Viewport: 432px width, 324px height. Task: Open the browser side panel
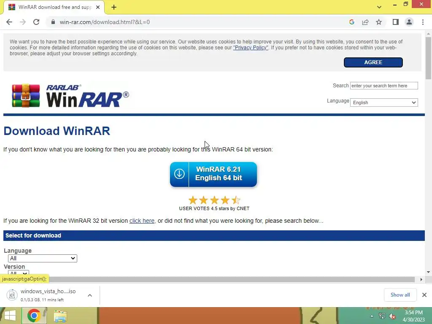click(x=396, y=22)
